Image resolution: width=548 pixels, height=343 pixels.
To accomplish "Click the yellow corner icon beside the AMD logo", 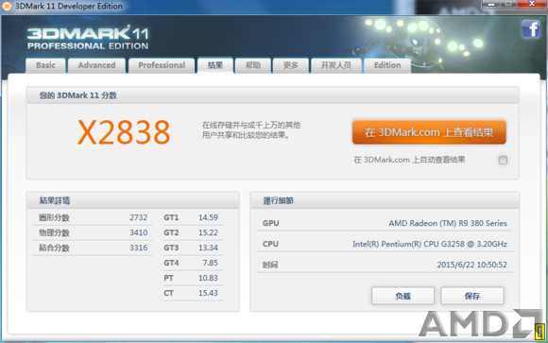I will click(539, 331).
